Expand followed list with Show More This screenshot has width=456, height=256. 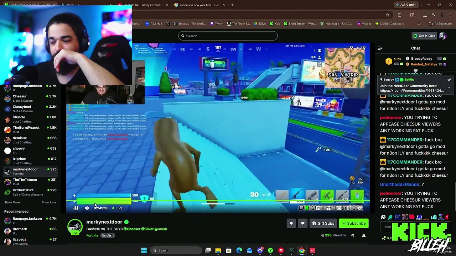pyautogui.click(x=12, y=202)
